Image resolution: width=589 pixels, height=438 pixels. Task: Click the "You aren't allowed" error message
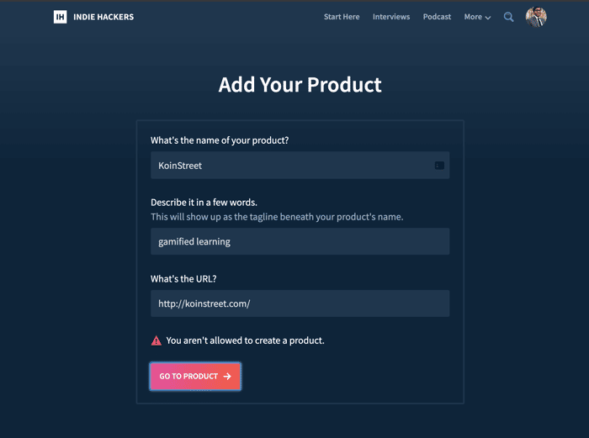click(x=246, y=340)
